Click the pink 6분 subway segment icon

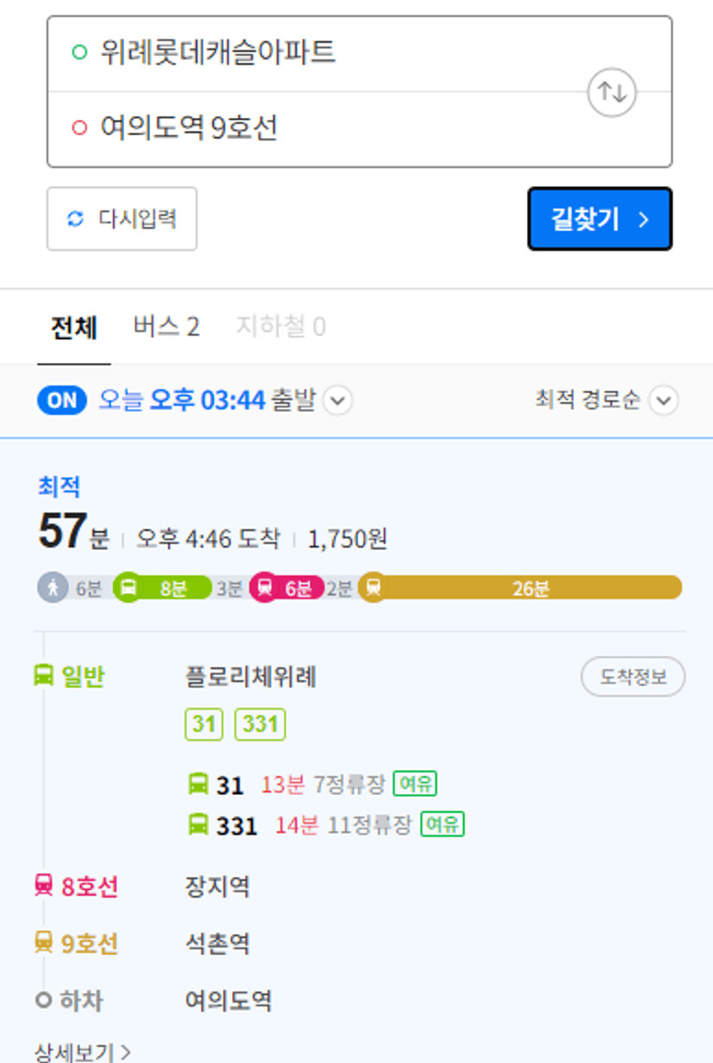(x=264, y=589)
